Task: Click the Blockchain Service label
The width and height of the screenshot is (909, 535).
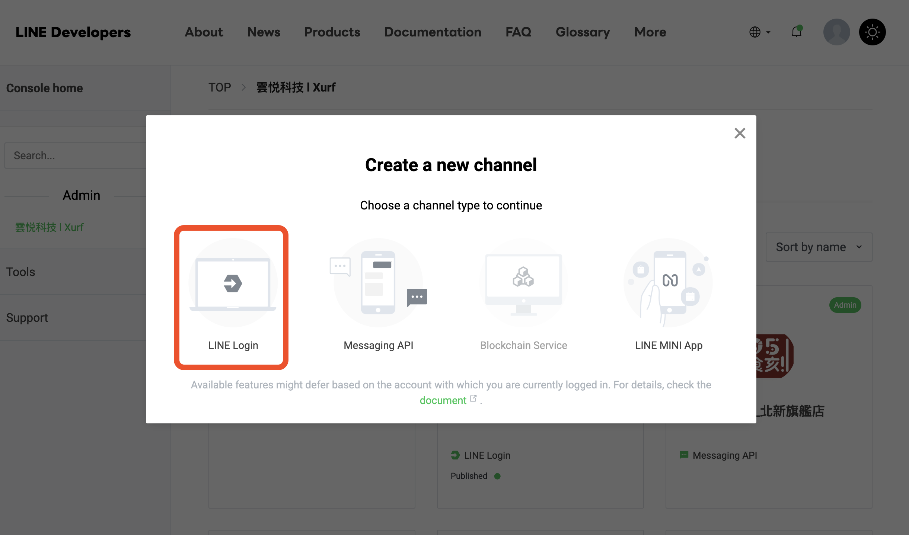Action: [523, 345]
